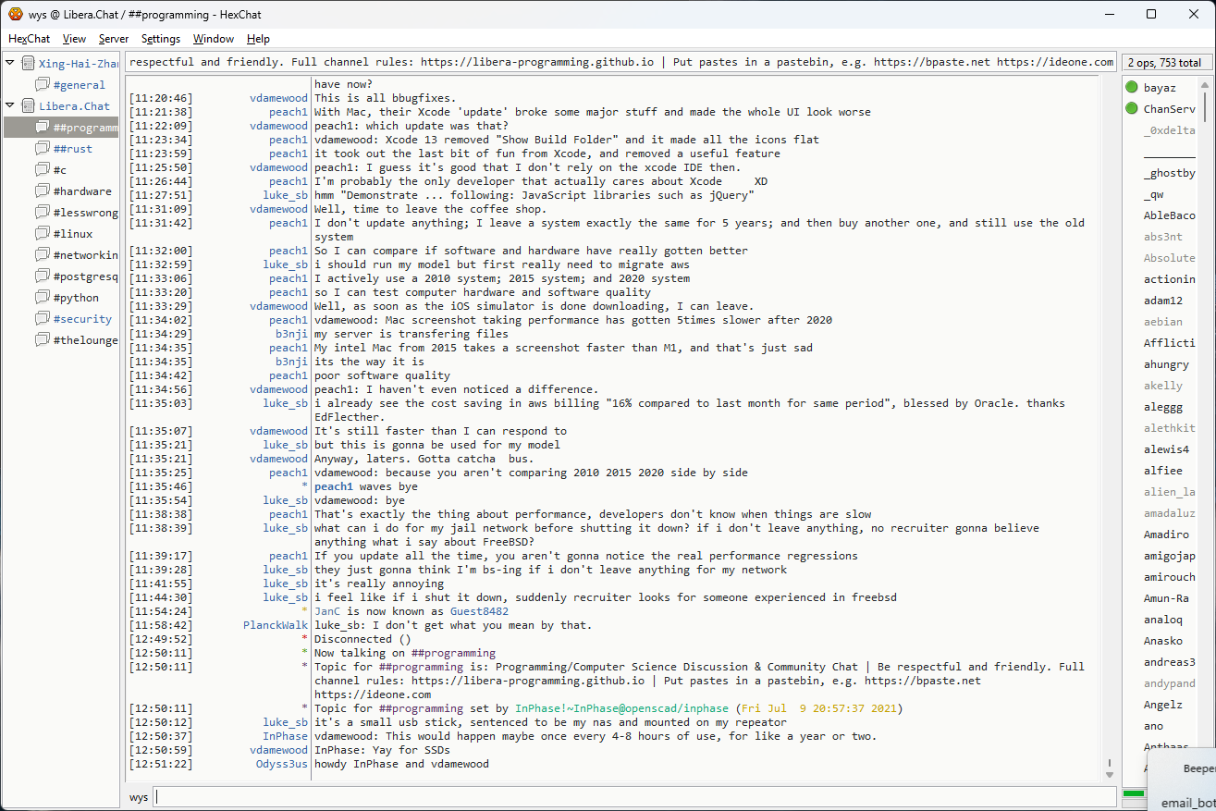Open the HexChat menu

(29, 39)
